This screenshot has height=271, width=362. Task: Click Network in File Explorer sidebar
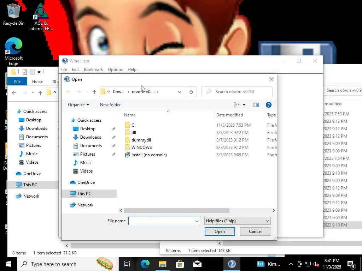[x=31, y=196]
